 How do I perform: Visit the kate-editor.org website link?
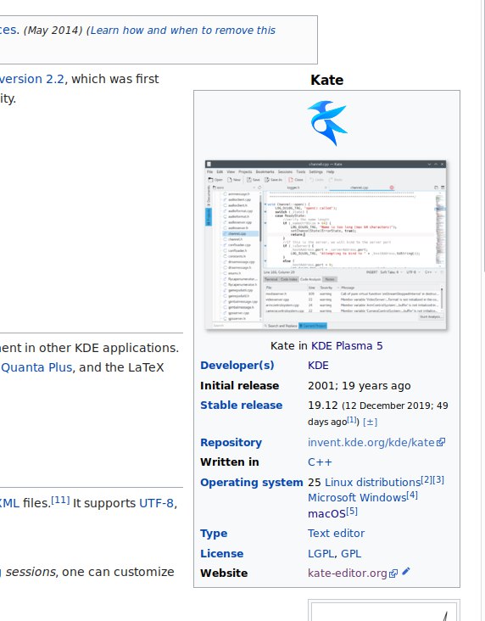pyautogui.click(x=348, y=573)
